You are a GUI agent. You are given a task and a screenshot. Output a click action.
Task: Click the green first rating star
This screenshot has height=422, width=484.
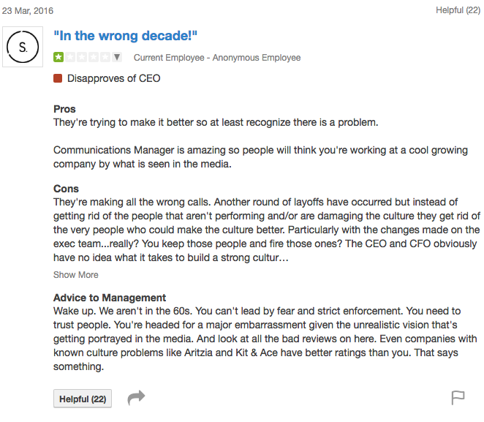pyautogui.click(x=58, y=57)
